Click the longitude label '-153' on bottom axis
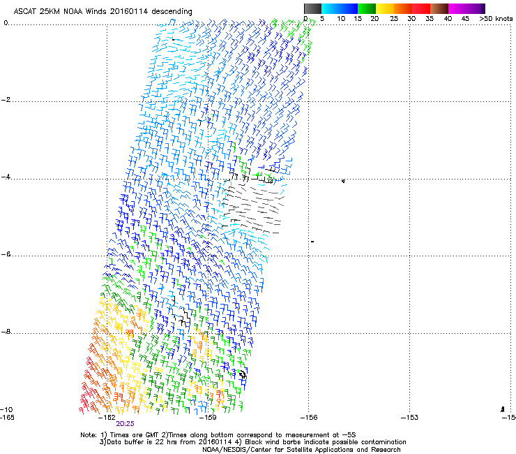The width and height of the screenshot is (516, 454). click(x=410, y=418)
